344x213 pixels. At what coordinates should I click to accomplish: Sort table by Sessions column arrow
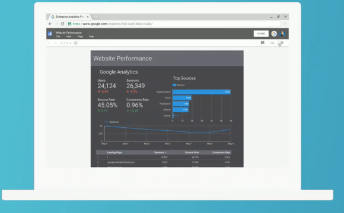(x=166, y=153)
